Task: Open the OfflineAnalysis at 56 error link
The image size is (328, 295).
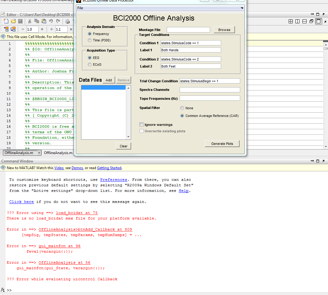Action: [x=64, y=262]
